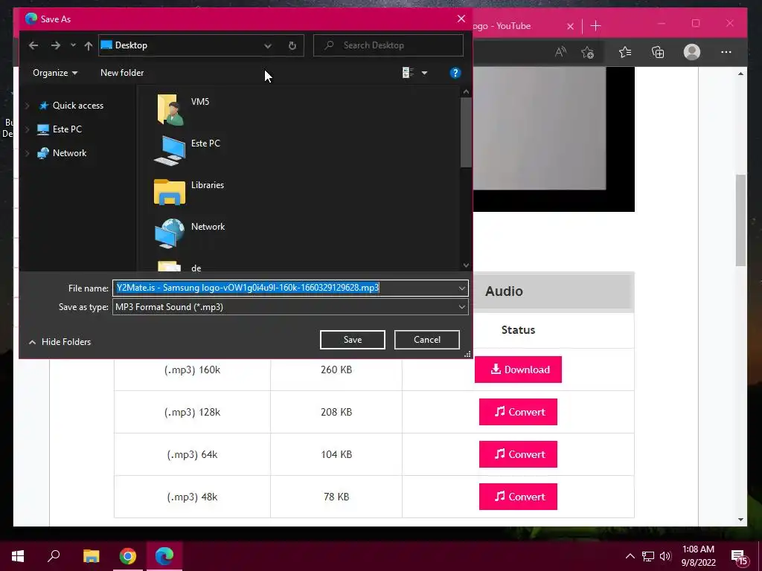Screen dimensions: 762x571
Task: Add this page to favorites
Action: tap(588, 52)
